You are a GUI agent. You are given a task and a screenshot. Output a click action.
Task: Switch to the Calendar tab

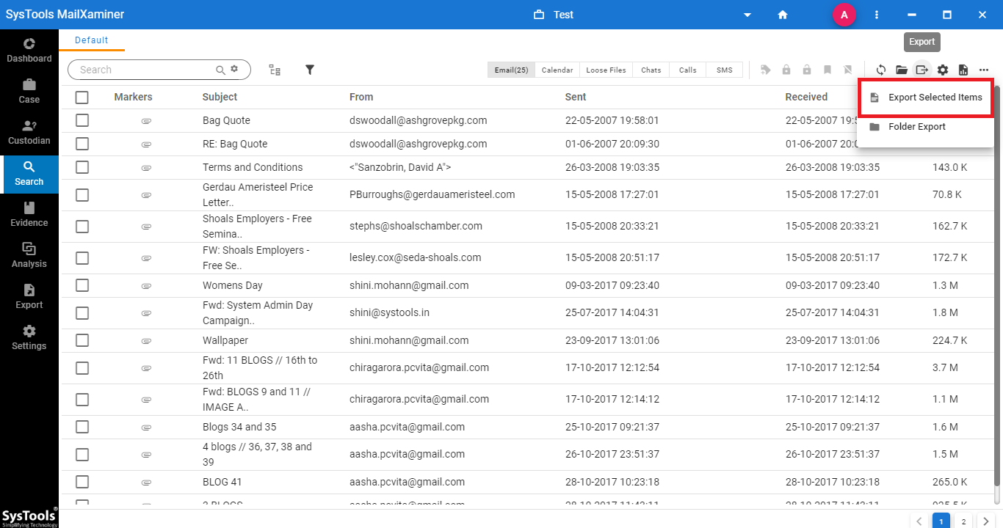[557, 70]
